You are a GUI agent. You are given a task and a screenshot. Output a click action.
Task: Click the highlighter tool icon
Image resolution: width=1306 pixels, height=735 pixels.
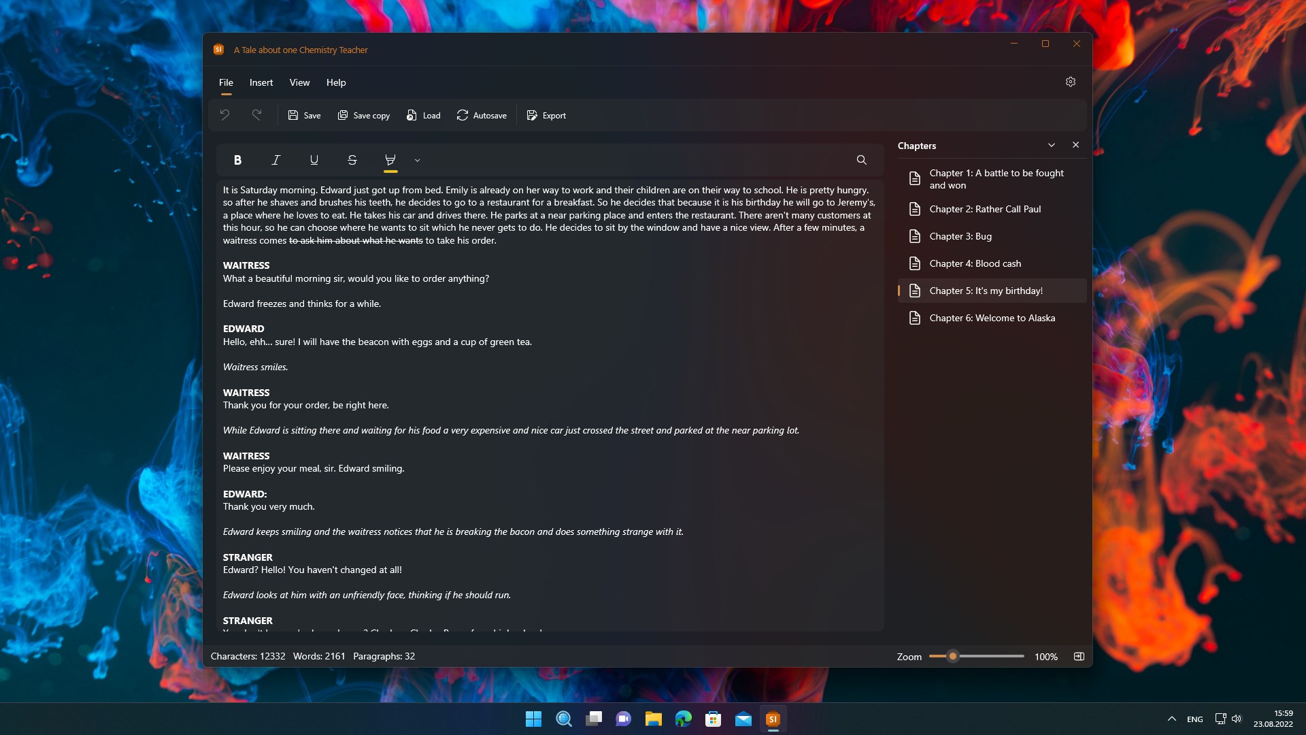click(x=390, y=160)
